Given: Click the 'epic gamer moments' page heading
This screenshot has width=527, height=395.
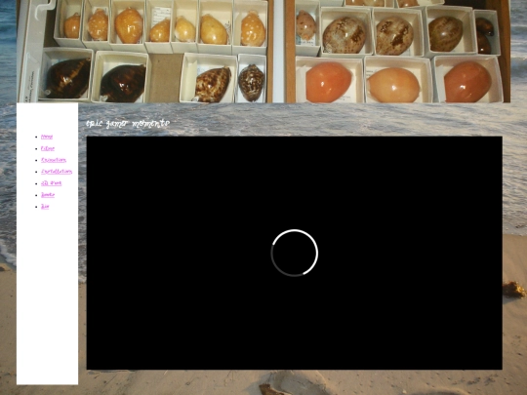Looking at the screenshot, I should point(128,124).
